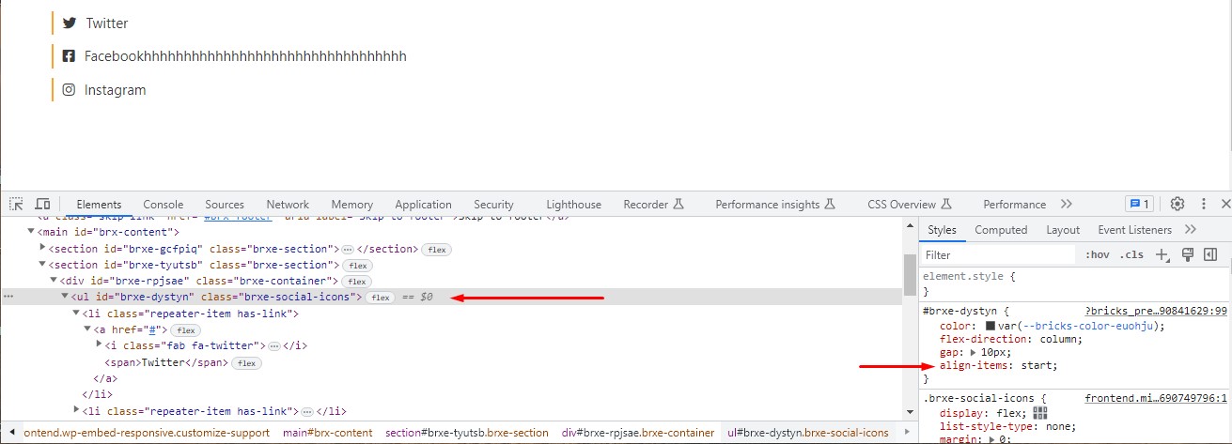
Task: Open the Layout tab in styles pane
Action: pyautogui.click(x=1063, y=229)
